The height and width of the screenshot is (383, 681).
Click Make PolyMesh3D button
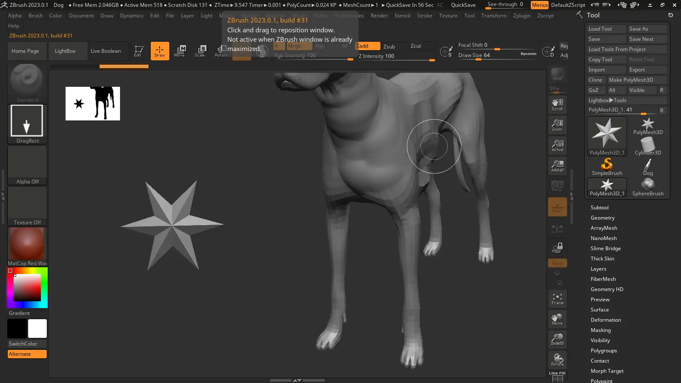click(637, 80)
